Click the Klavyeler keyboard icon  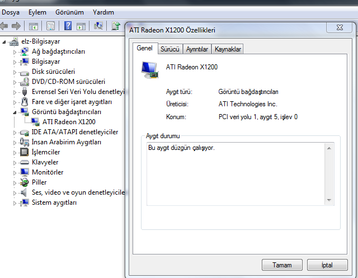[25, 162]
